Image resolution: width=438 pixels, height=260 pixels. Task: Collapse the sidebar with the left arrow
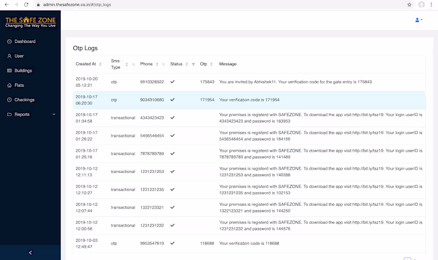(30, 252)
